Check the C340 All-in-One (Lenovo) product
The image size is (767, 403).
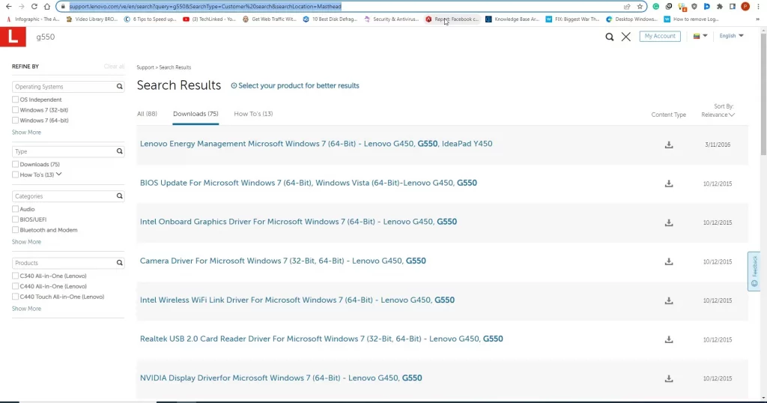(x=15, y=276)
